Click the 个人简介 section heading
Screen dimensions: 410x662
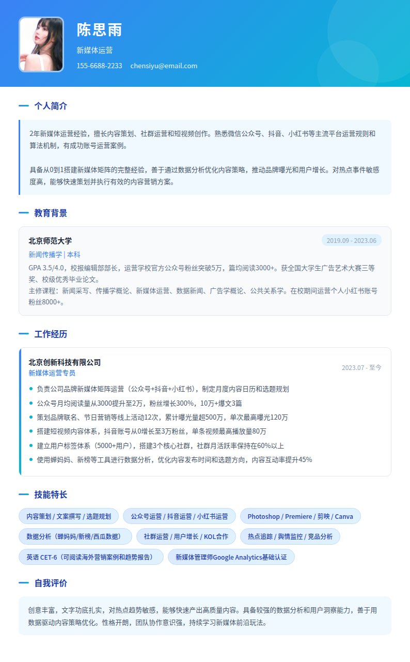pyautogui.click(x=51, y=106)
